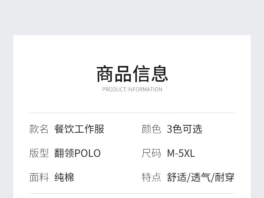The width and height of the screenshot is (264, 198).
Task: Click the M-5XL size range value
Action: pyautogui.click(x=181, y=153)
